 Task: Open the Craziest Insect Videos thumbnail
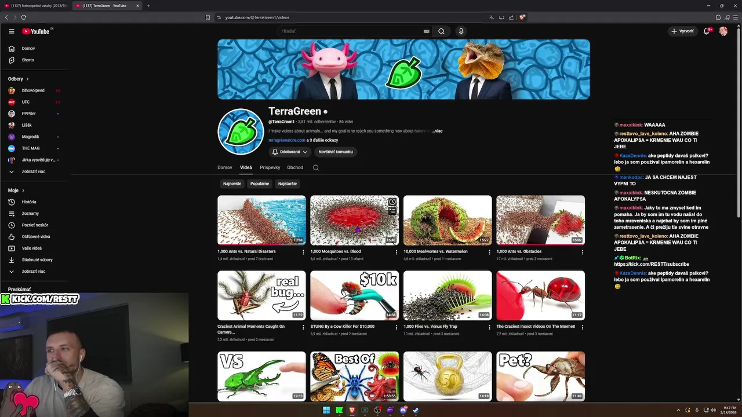pyautogui.click(x=540, y=295)
